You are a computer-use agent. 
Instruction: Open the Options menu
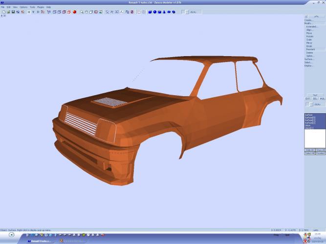pos(23,7)
